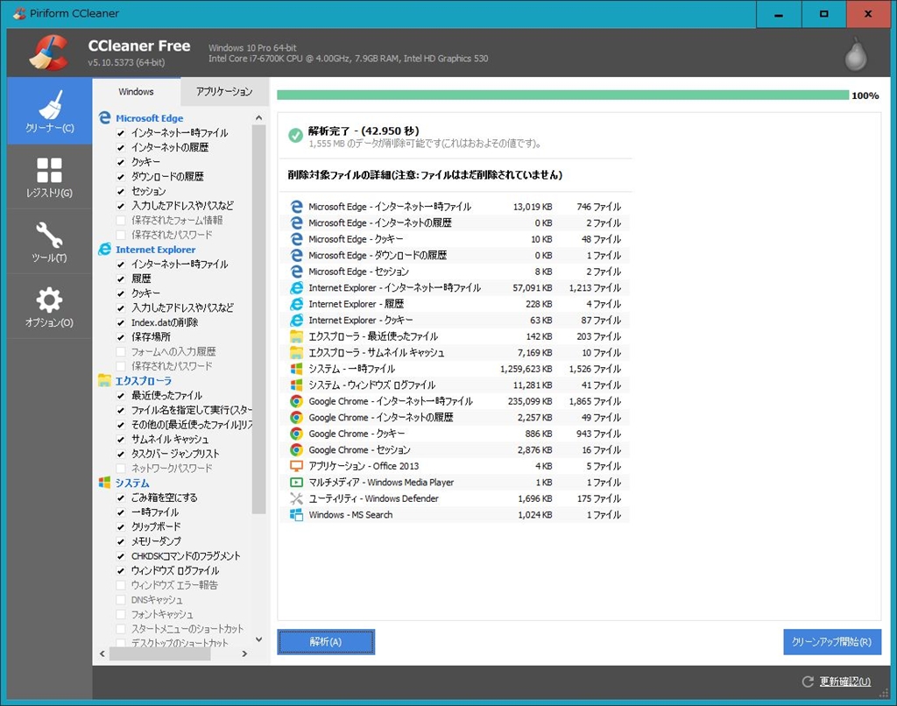Switch to the アプリケーション tab

[224, 92]
